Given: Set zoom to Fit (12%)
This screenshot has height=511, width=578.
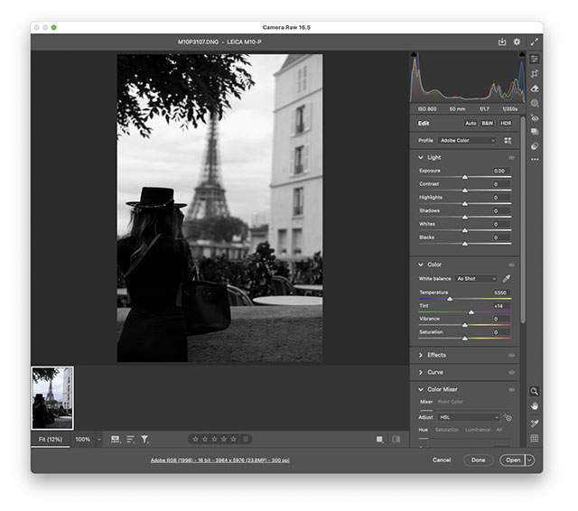Looking at the screenshot, I should (x=51, y=440).
